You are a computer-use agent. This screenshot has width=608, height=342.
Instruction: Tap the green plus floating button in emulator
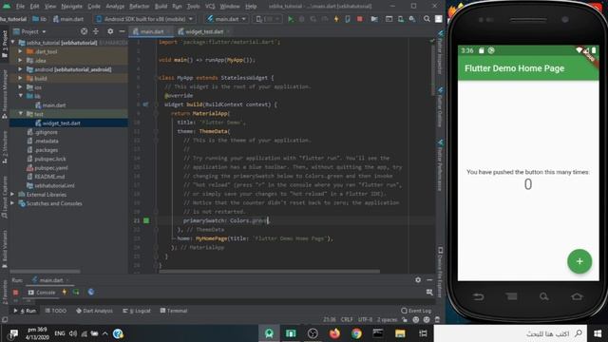[x=579, y=261]
